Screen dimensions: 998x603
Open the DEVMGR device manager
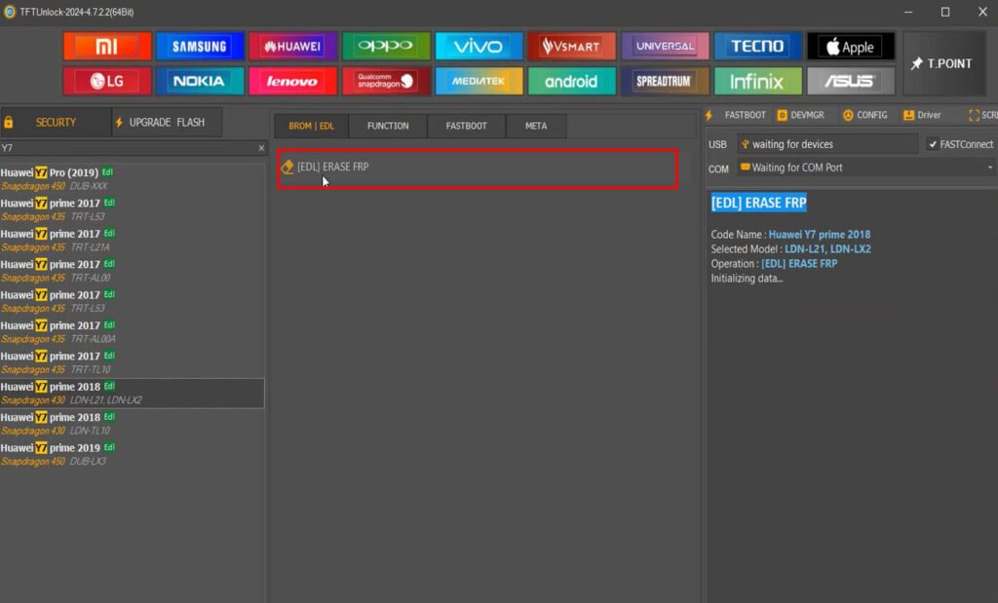[801, 115]
